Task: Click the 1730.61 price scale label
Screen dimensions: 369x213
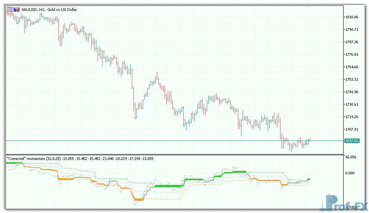Action: tap(351, 105)
